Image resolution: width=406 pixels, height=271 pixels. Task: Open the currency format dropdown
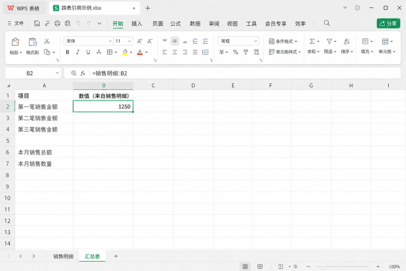point(227,52)
